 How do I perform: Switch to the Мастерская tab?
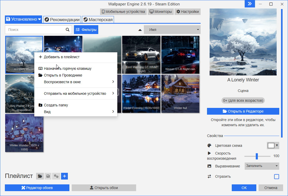coord(98,20)
